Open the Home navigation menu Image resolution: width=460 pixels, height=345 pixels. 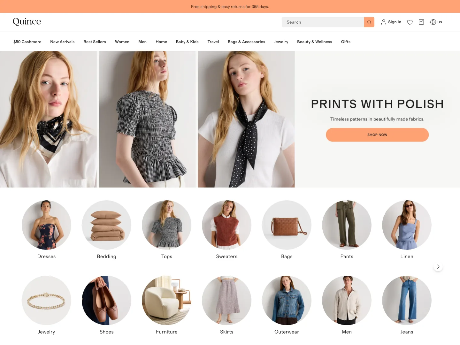coord(161,42)
